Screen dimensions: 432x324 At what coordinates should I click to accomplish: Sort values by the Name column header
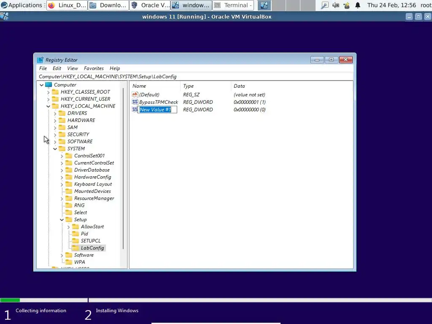click(x=155, y=86)
